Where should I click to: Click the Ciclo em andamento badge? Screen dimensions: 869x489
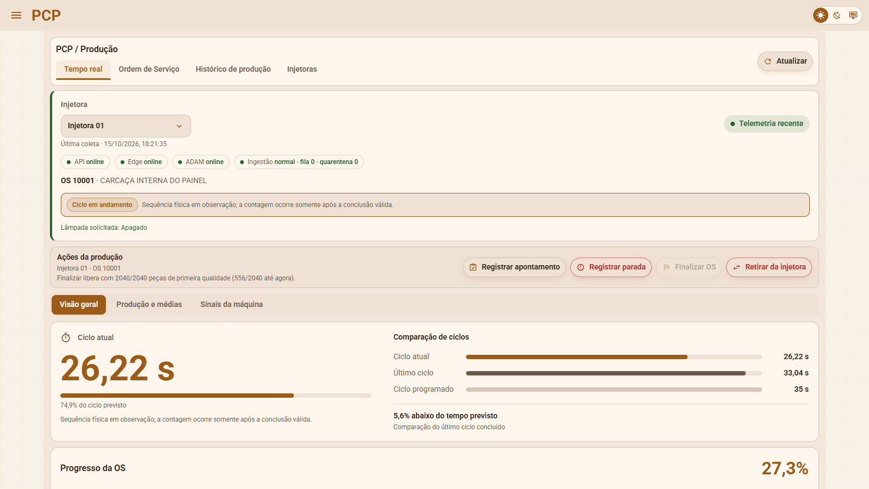(x=102, y=205)
